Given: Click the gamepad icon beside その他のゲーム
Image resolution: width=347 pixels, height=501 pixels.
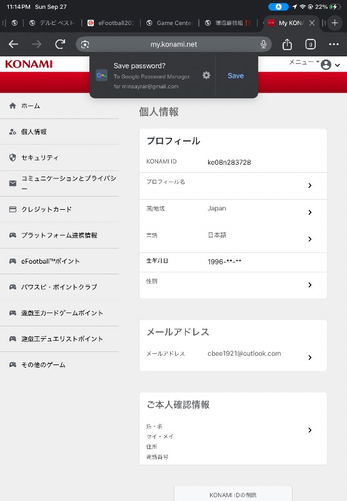Looking at the screenshot, I should [13, 364].
